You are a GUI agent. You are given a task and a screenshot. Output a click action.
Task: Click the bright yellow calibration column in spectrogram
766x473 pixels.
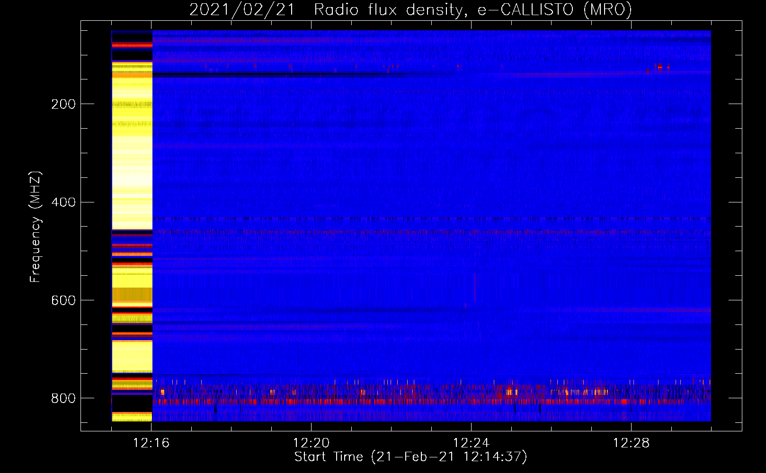[x=132, y=226]
